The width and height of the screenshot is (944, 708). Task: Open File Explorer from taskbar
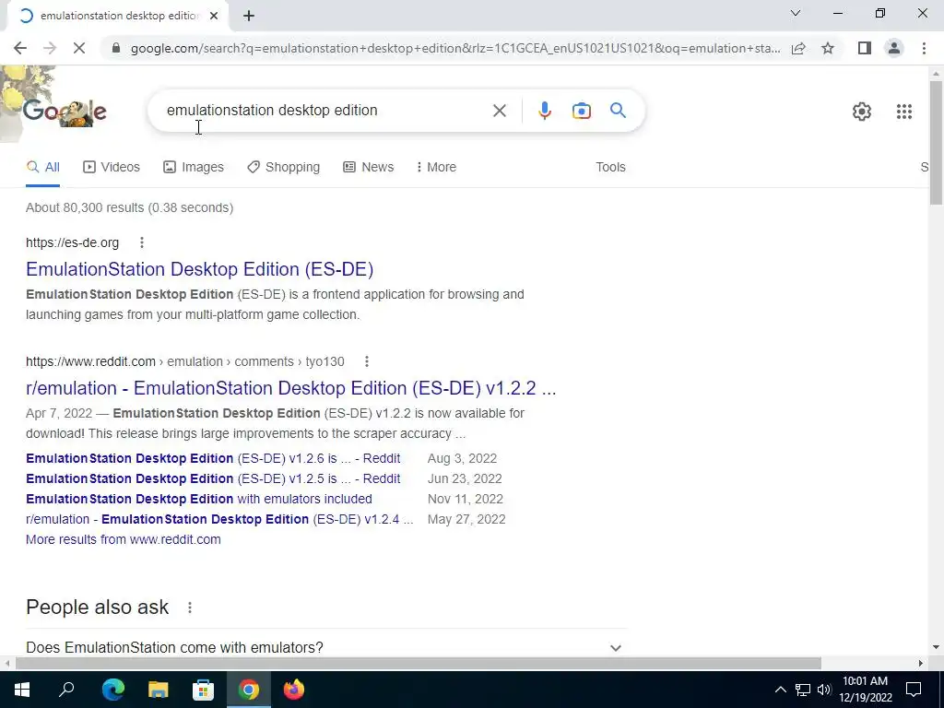(x=159, y=690)
